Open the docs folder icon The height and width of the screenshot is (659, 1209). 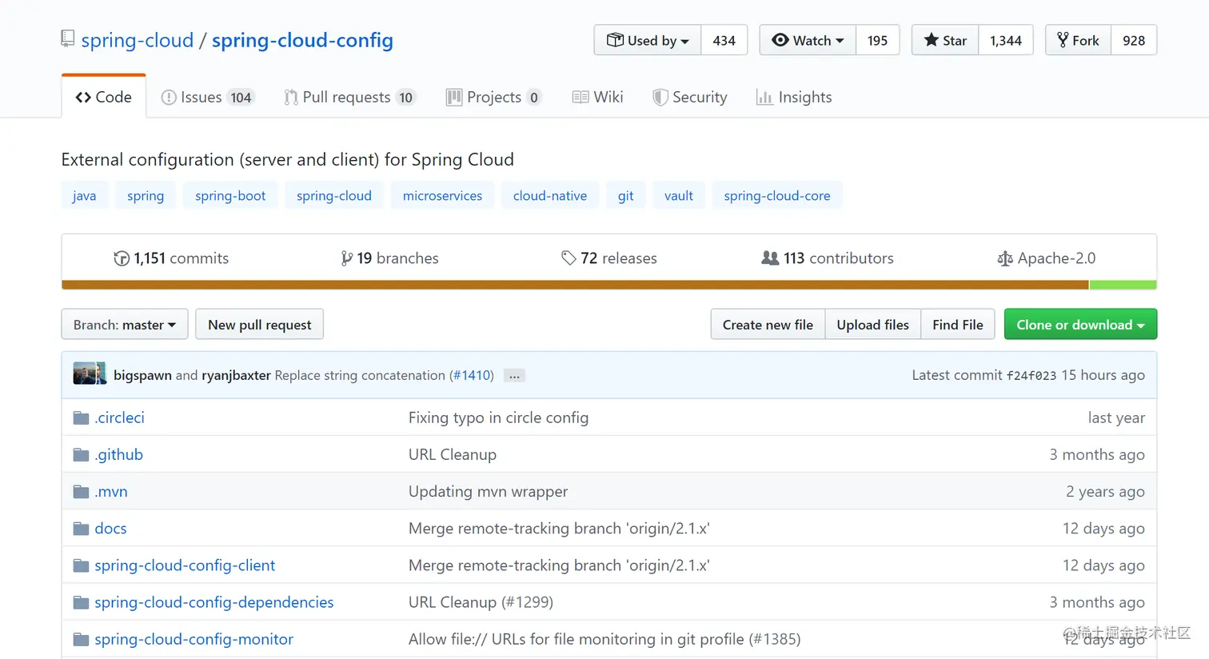[x=81, y=528]
